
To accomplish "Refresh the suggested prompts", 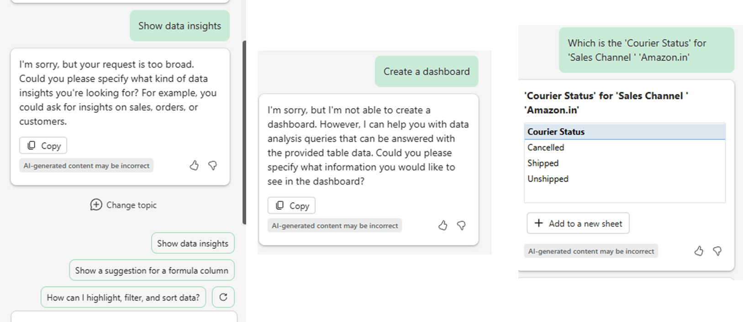I will pyautogui.click(x=223, y=297).
